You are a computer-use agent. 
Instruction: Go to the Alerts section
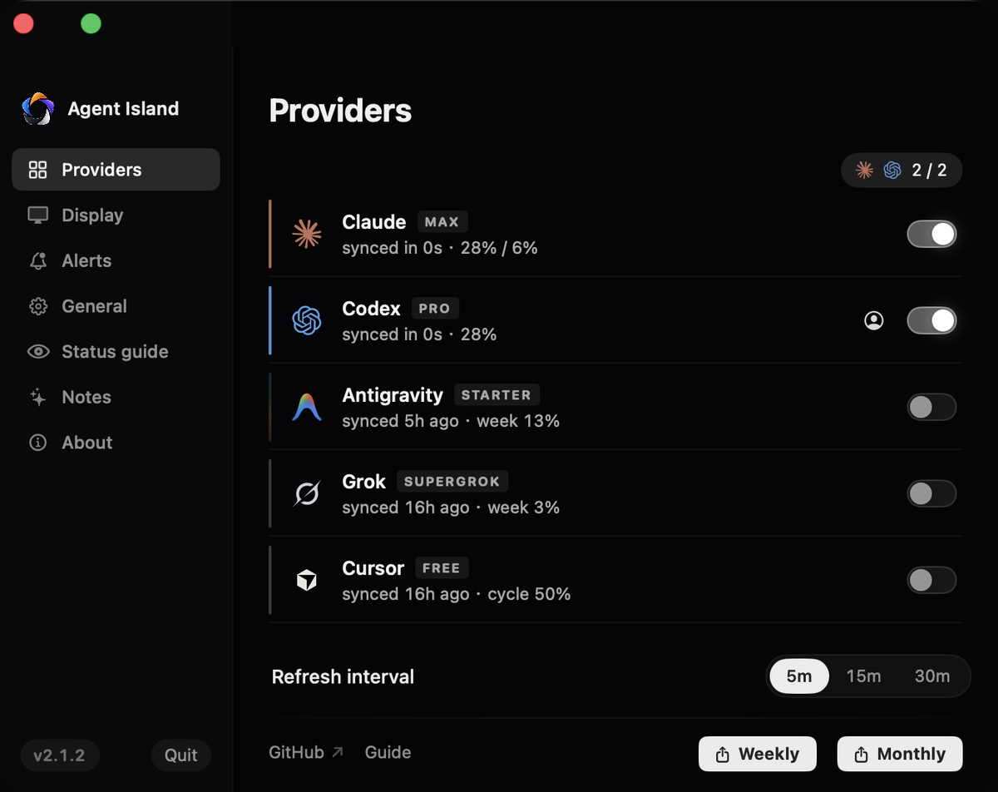point(116,261)
